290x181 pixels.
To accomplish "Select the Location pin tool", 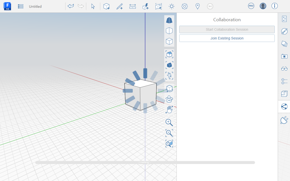I will tap(197, 6).
